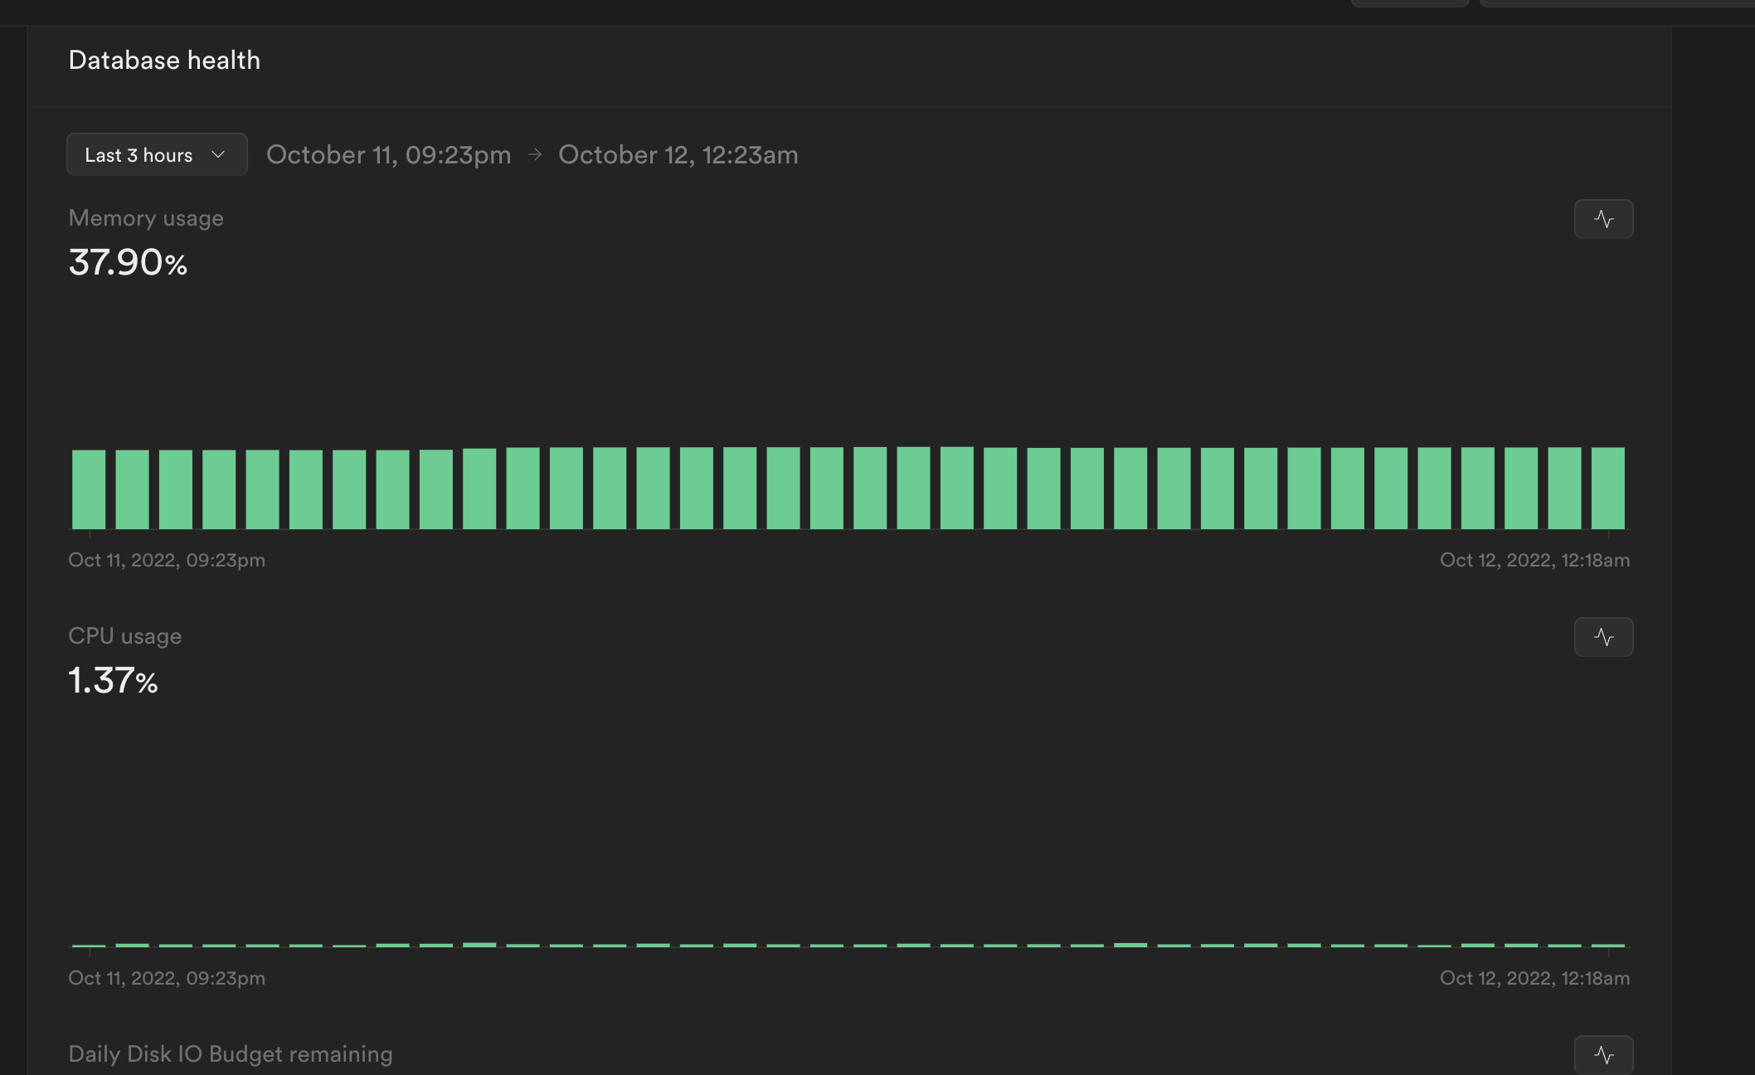The image size is (1755, 1075).
Task: Select the pulse icon on the Memory usage panel
Action: [1602, 218]
